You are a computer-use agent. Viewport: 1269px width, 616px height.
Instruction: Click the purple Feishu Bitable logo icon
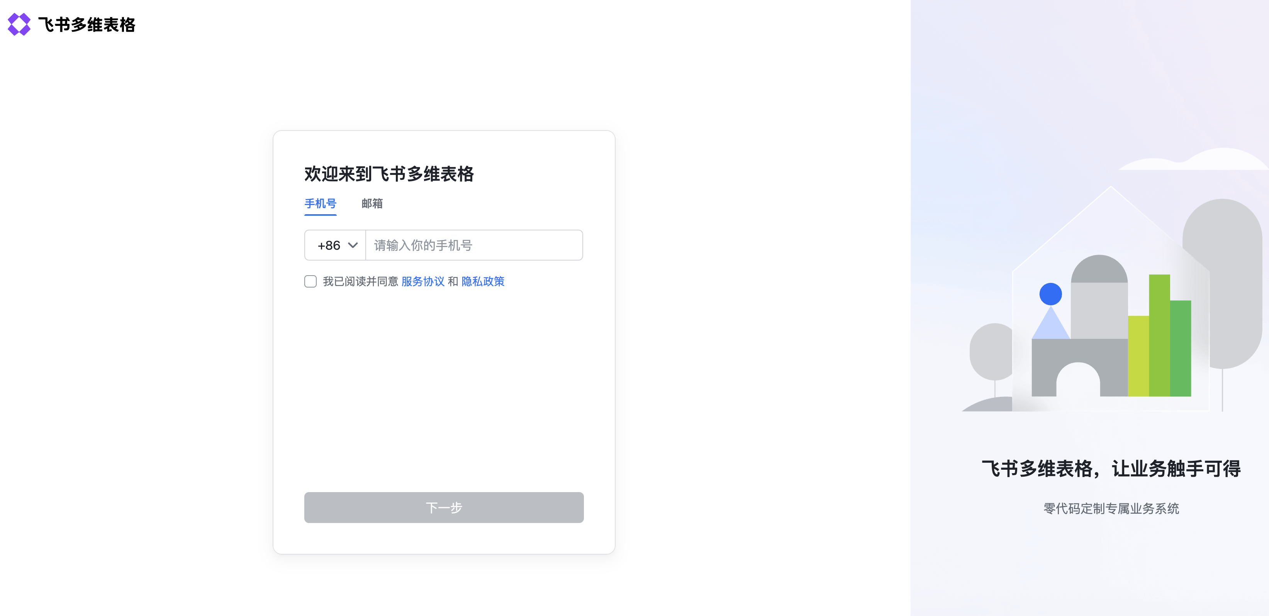pyautogui.click(x=19, y=24)
